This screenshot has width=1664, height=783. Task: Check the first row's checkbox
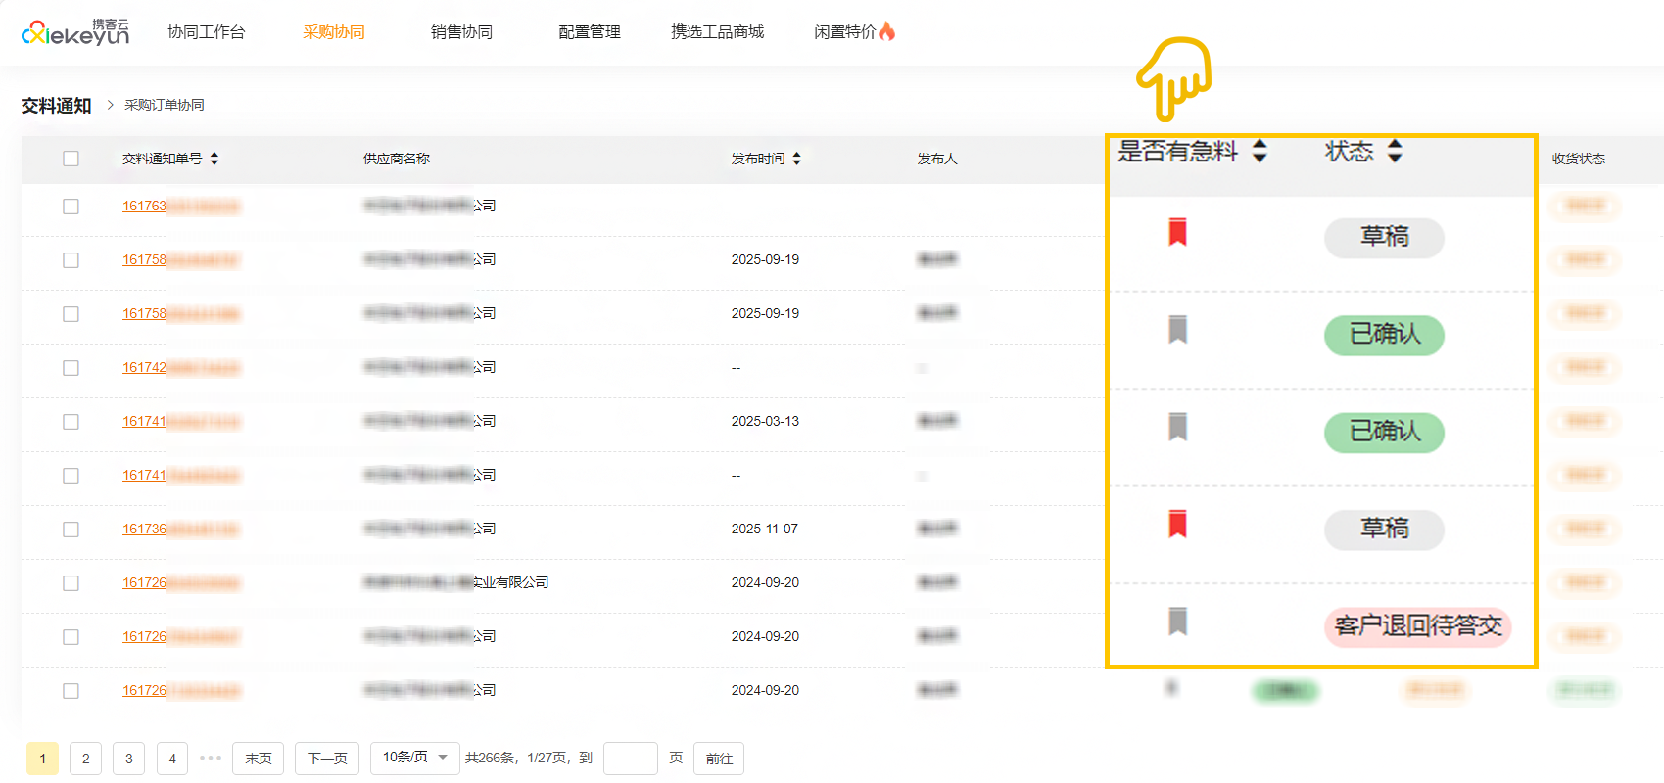tap(71, 207)
